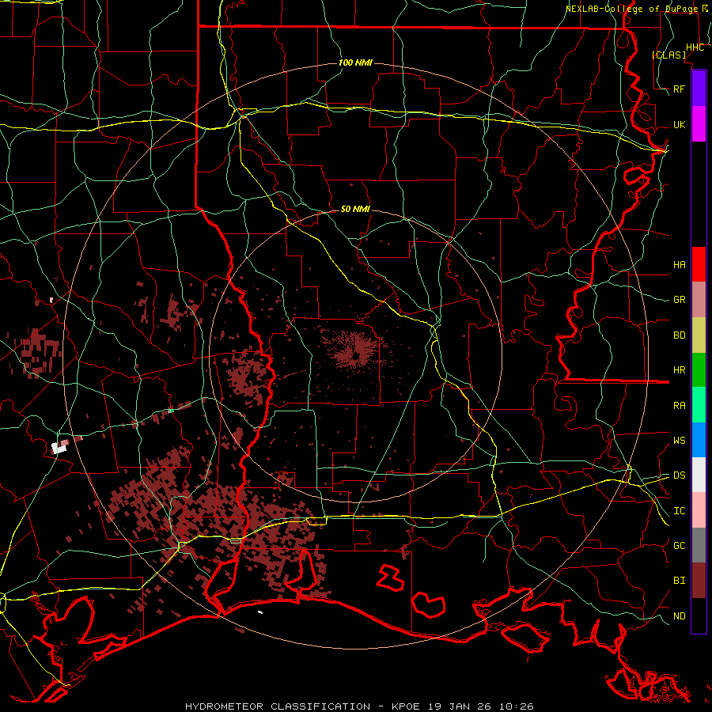Select the gray GC legend swatch

(x=699, y=545)
